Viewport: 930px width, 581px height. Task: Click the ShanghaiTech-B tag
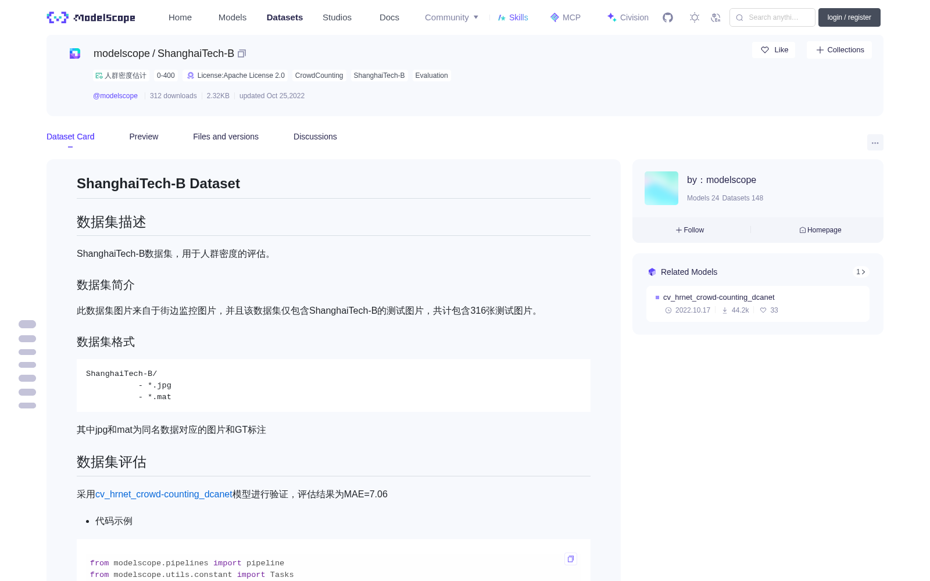coord(379,76)
